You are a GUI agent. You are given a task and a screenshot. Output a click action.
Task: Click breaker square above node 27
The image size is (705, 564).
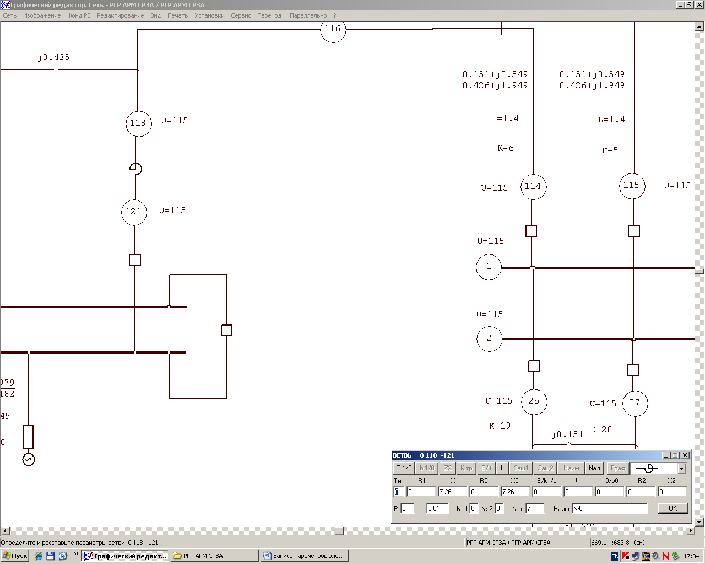633,370
